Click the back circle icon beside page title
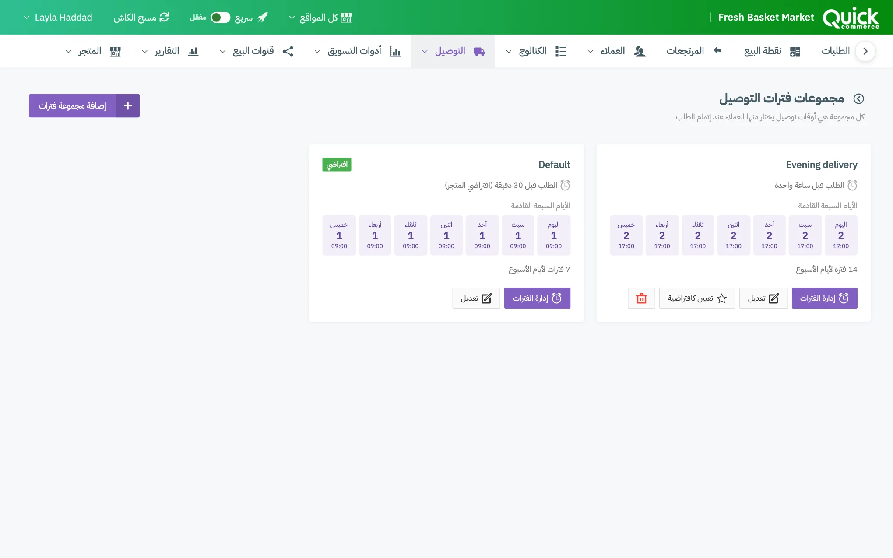 point(859,99)
